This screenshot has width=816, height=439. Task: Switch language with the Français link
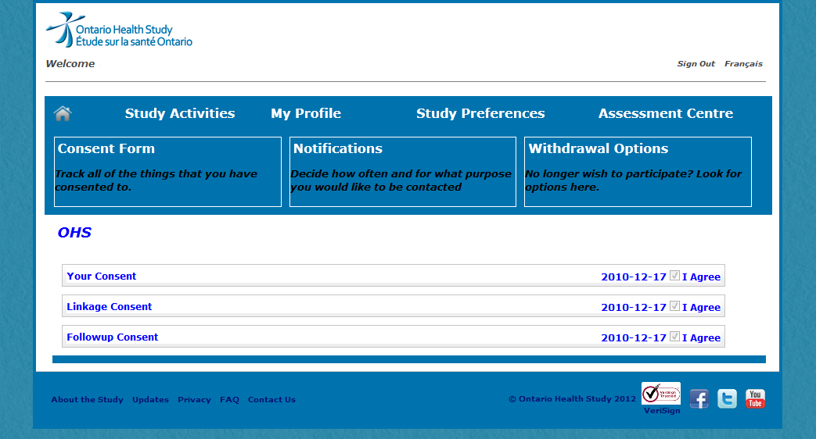[744, 64]
